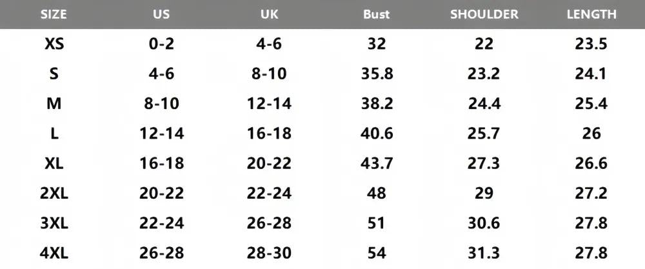Click UK size 4-6 cell
The height and width of the screenshot is (269, 645).
click(x=269, y=44)
